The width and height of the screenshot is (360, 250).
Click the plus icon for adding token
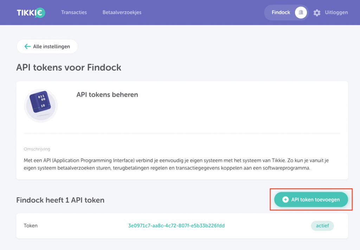tap(285, 200)
